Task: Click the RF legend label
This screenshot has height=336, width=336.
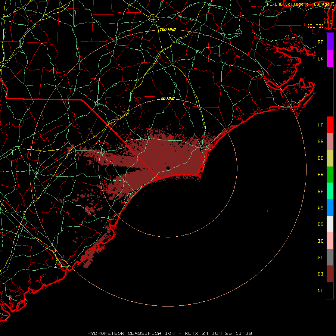Action: pos(320,42)
